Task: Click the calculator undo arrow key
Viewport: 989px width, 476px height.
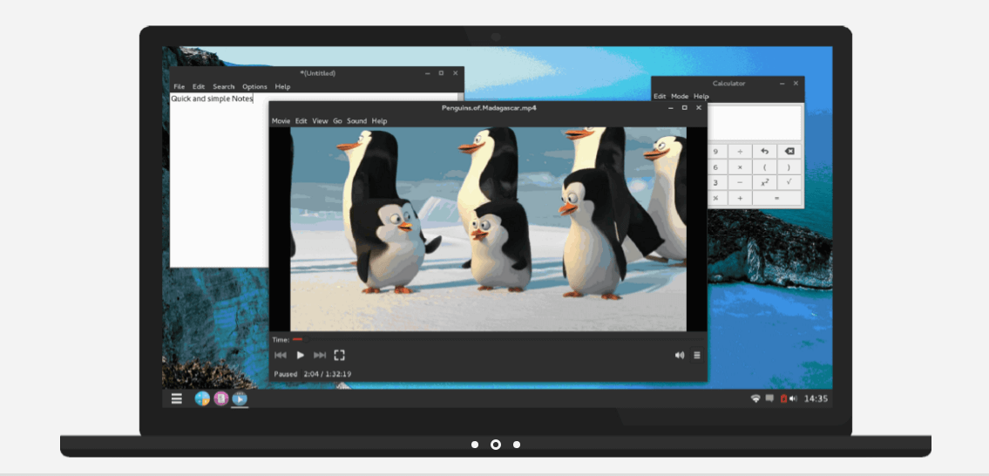Action: tap(764, 152)
